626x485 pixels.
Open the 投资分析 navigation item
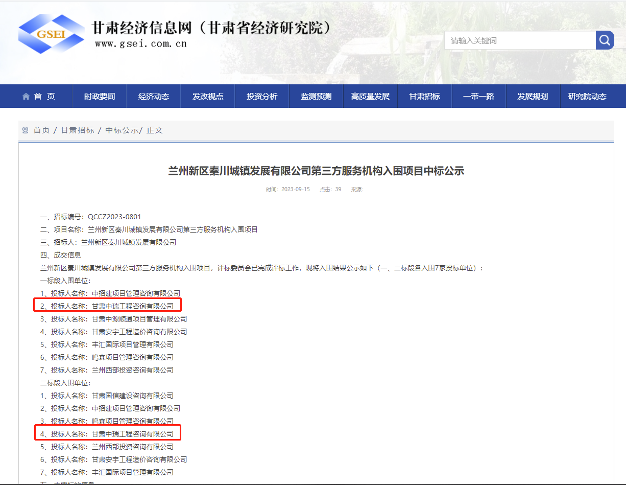pos(262,96)
